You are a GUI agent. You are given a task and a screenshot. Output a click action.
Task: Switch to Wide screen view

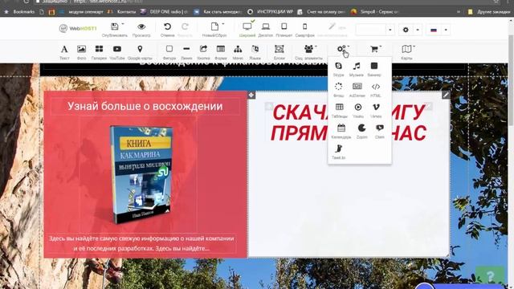[247, 29]
